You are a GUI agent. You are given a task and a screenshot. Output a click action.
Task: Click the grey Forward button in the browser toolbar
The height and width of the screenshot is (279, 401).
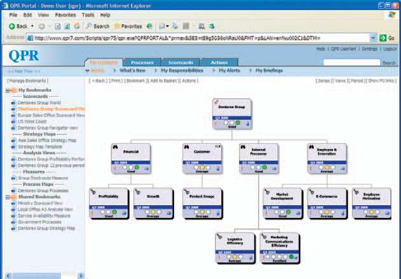pyautogui.click(x=42, y=26)
